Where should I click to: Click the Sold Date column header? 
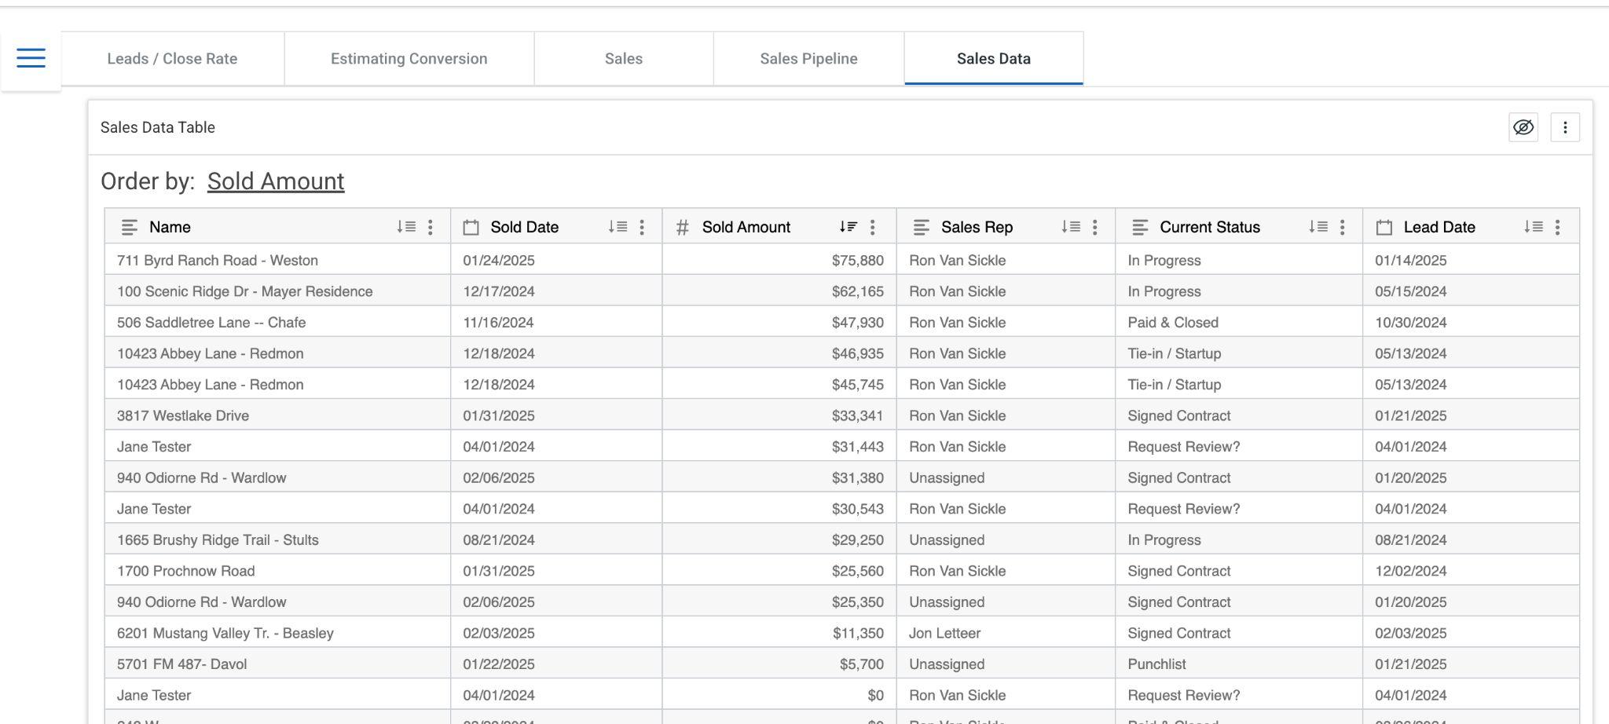click(524, 227)
